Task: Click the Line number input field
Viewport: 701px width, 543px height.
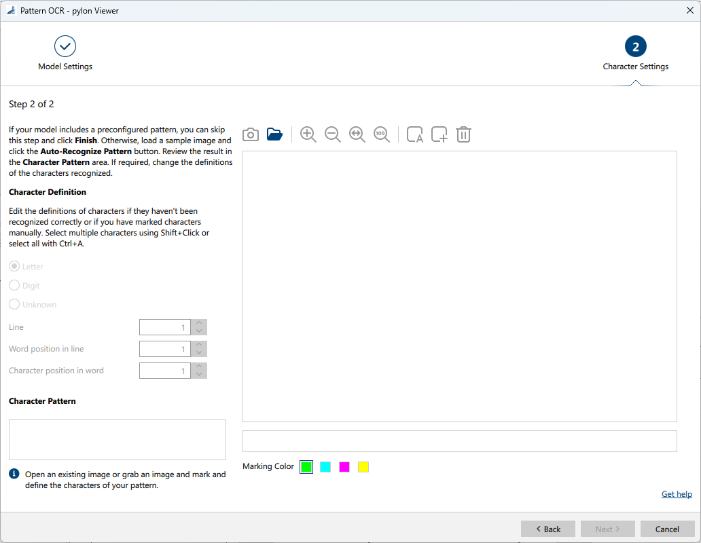Action: tap(165, 327)
